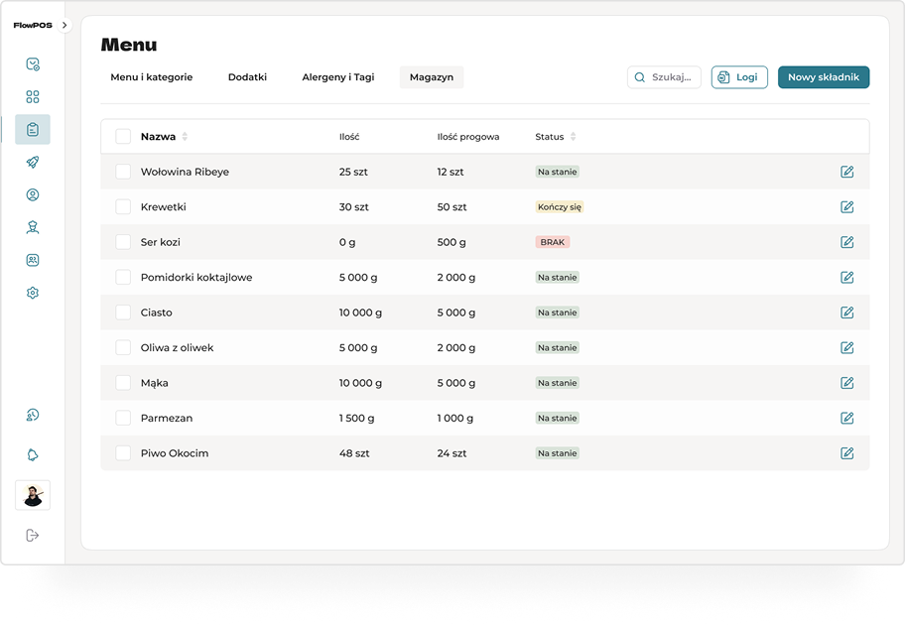This screenshot has height=625, width=905.
Task: Click the edit icon for Piwo Okocim
Action: pyautogui.click(x=846, y=453)
